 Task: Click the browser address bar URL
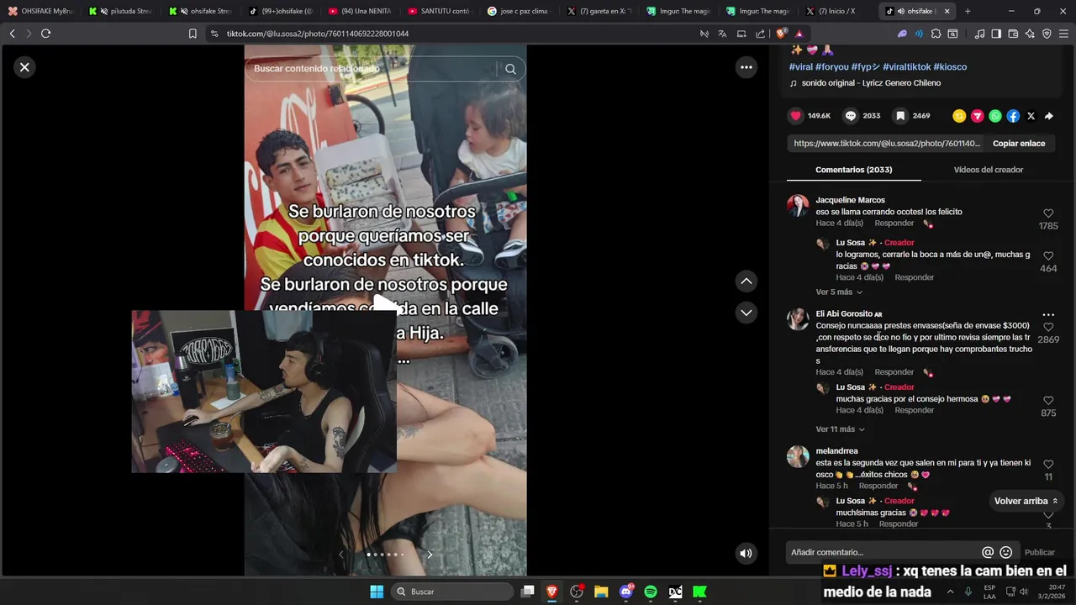318,34
